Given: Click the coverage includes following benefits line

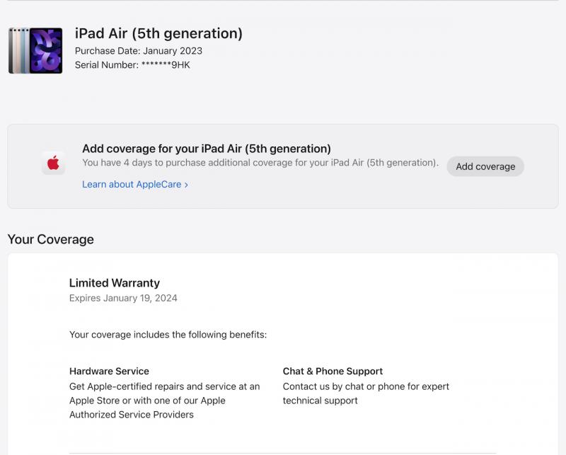Looking at the screenshot, I should (x=168, y=335).
